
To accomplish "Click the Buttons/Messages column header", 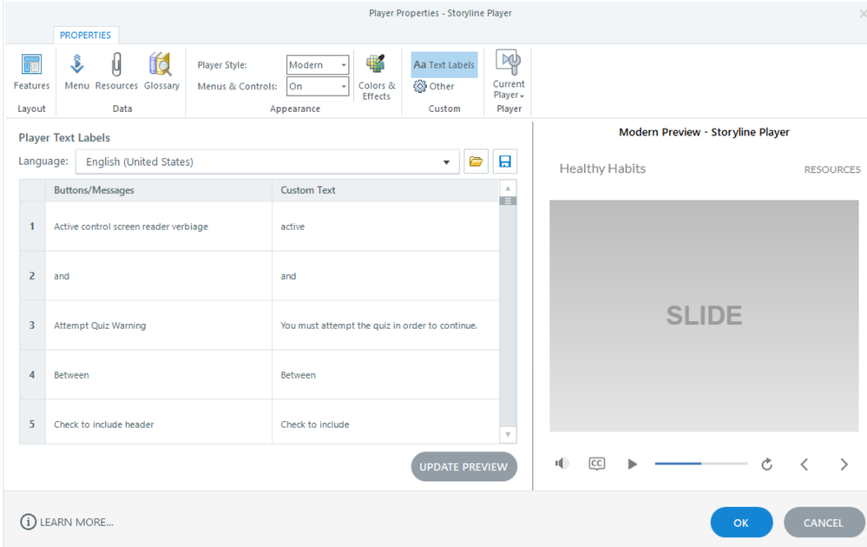I will click(159, 190).
